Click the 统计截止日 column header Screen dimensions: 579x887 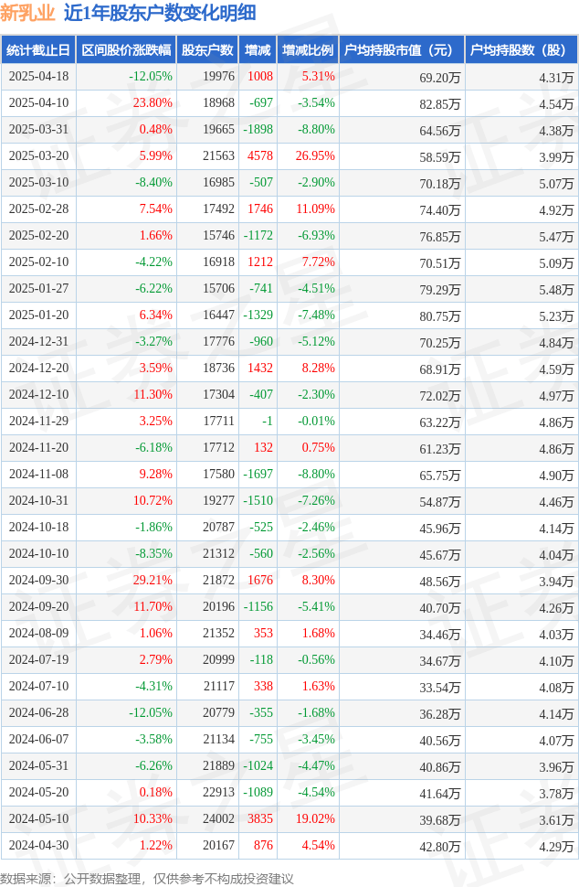38,50
